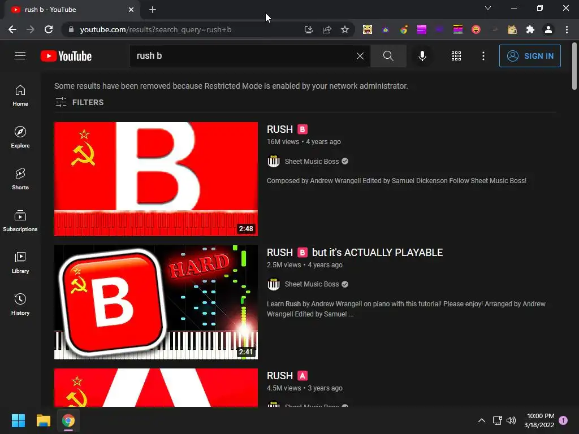Open the ACTUALLY PLAYABLE video thumbnail
The height and width of the screenshot is (434, 579).
tap(156, 302)
